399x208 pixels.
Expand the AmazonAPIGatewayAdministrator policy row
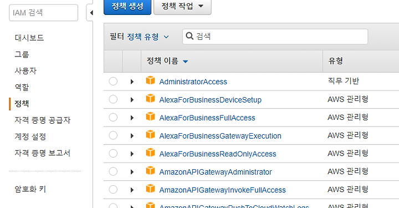click(x=132, y=172)
